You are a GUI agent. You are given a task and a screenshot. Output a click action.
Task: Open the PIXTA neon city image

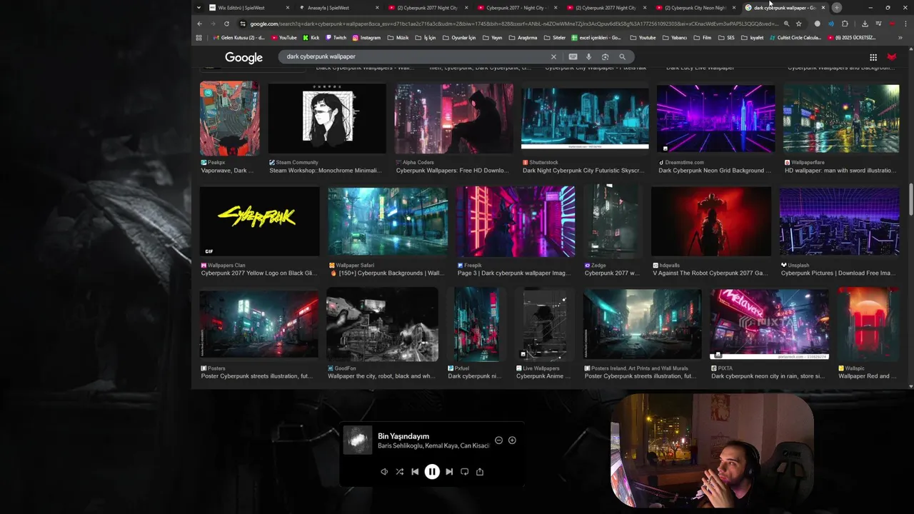click(x=769, y=323)
